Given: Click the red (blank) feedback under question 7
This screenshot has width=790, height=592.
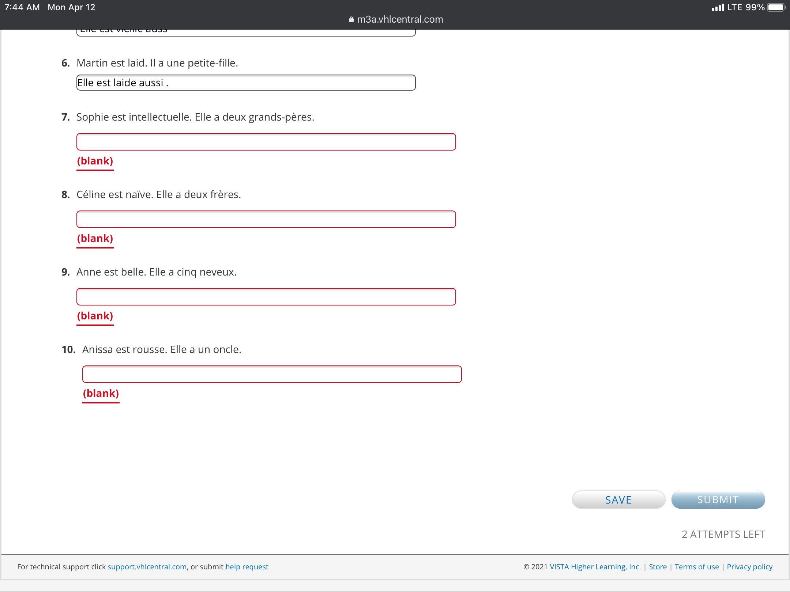Looking at the screenshot, I should pos(95,161).
